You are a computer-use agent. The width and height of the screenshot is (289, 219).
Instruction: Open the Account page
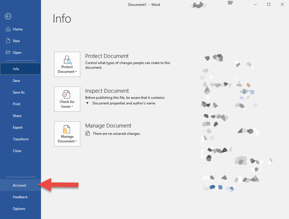tap(21, 185)
